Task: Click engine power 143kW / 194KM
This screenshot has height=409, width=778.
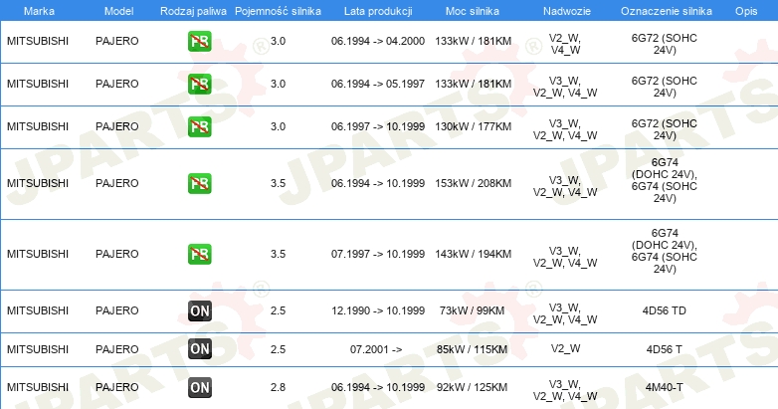Action: [x=474, y=254]
